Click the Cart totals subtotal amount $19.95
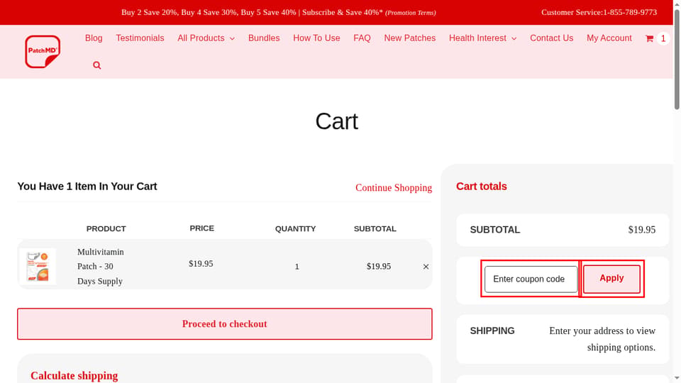This screenshot has height=383, width=681. tap(641, 230)
